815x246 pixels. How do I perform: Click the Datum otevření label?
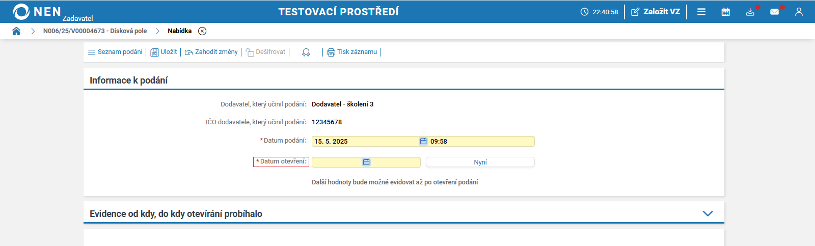(281, 161)
